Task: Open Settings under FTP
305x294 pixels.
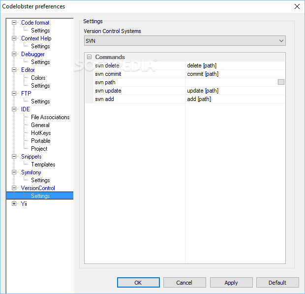Action: tap(40, 101)
